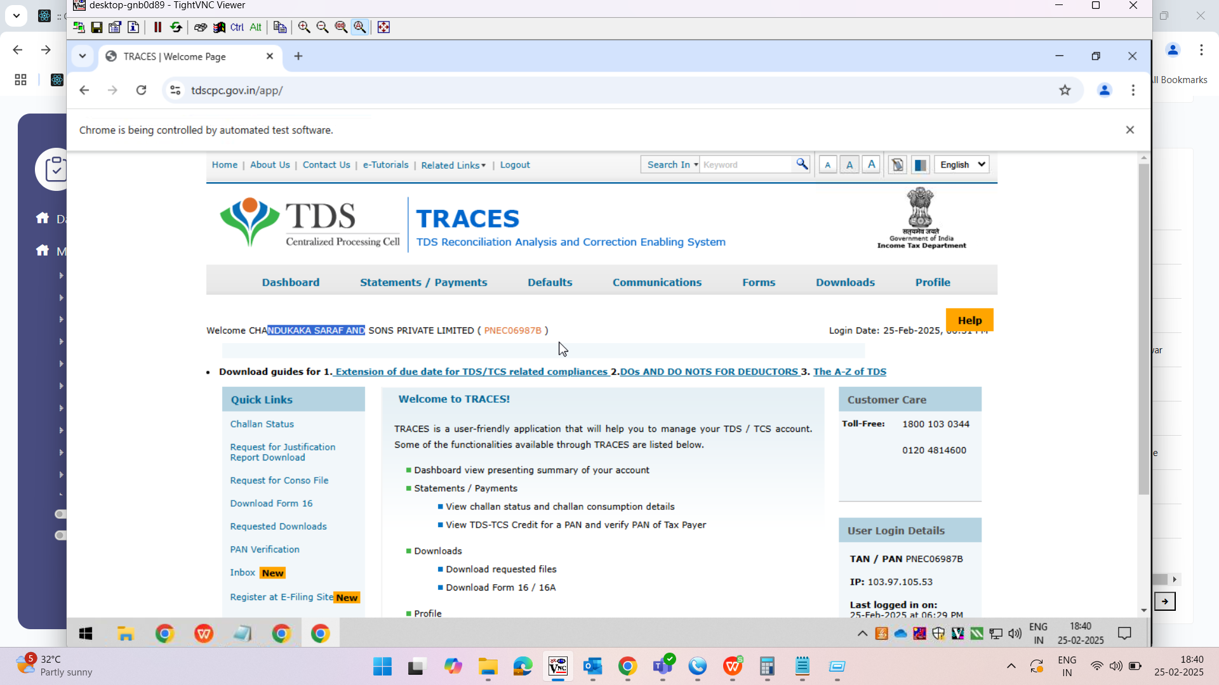
Task: Toggle the Alt key in TightVNC toolbar
Action: click(255, 27)
